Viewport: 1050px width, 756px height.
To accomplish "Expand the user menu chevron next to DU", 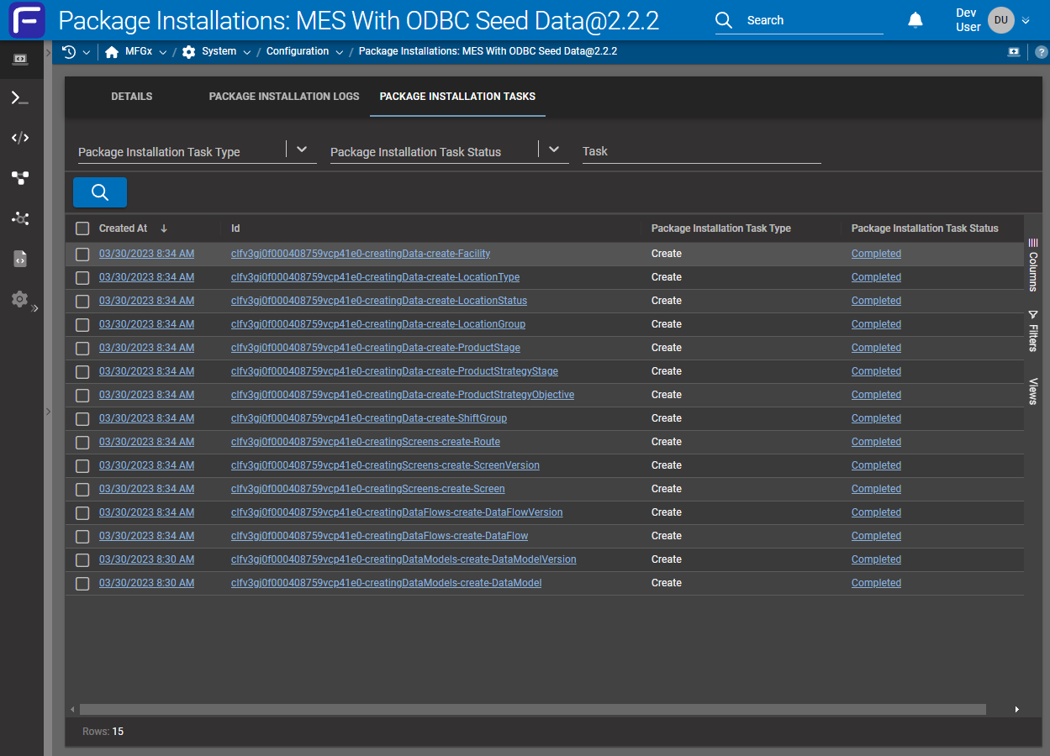I will click(1026, 21).
